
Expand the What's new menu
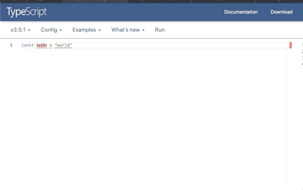pos(128,30)
